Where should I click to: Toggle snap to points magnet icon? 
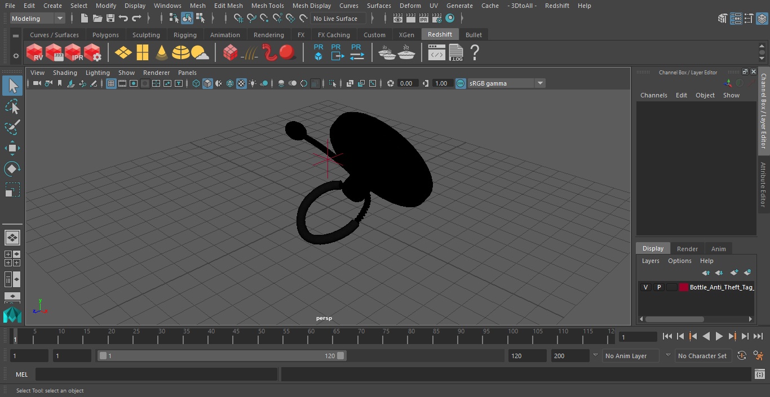[x=264, y=19]
